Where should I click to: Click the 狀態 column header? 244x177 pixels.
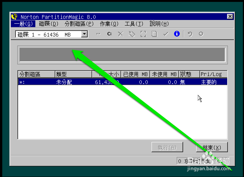click(189, 74)
